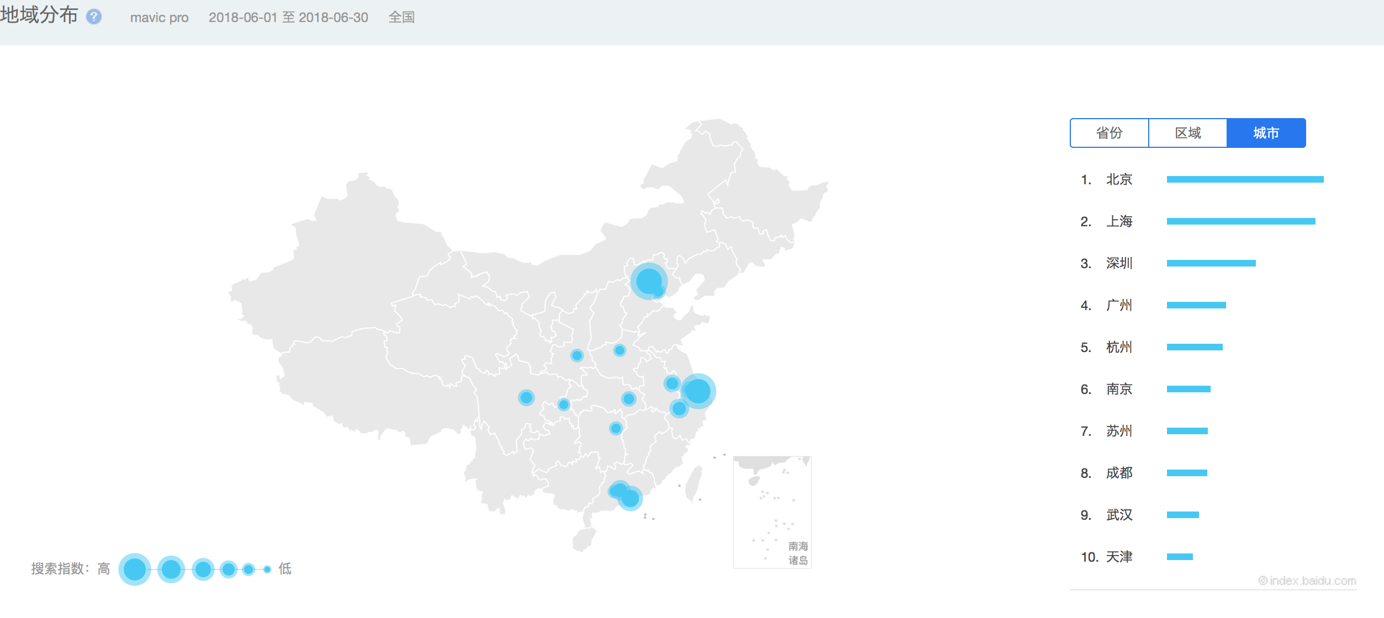Click the Shenzhen bubble on southern coast

[x=630, y=499]
